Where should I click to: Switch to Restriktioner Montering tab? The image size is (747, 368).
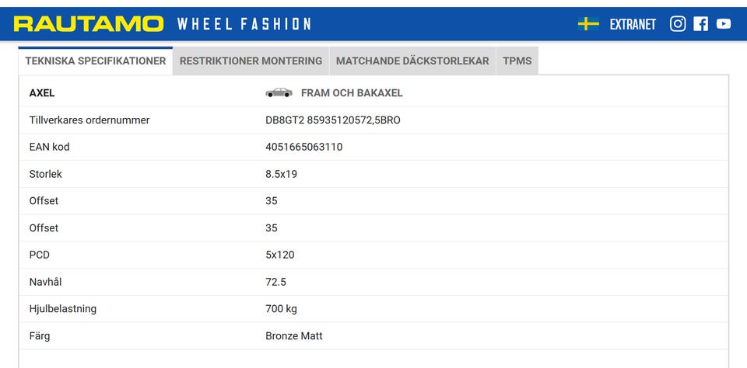tap(251, 61)
